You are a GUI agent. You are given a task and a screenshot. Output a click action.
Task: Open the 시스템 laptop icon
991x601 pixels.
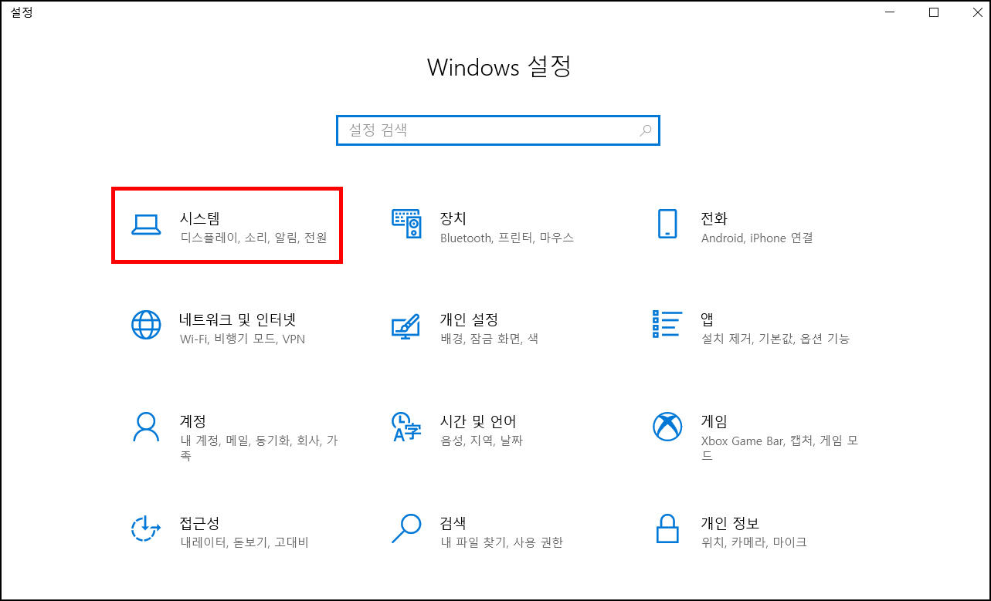(145, 225)
